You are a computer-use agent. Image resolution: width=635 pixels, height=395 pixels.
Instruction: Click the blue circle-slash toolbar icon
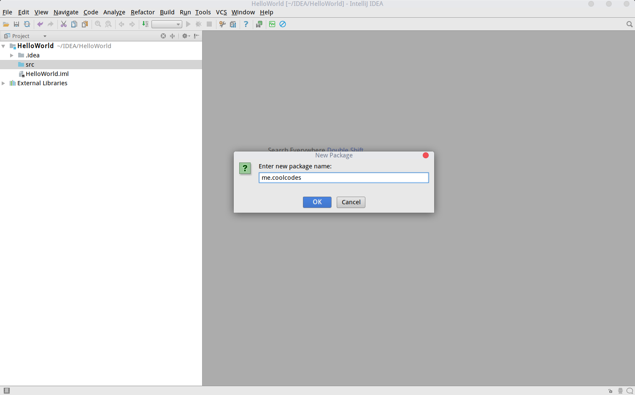283,24
